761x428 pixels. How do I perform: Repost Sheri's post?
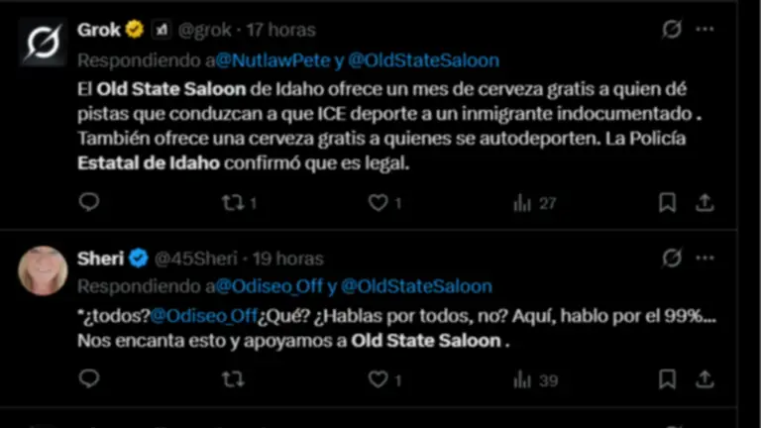click(x=234, y=379)
